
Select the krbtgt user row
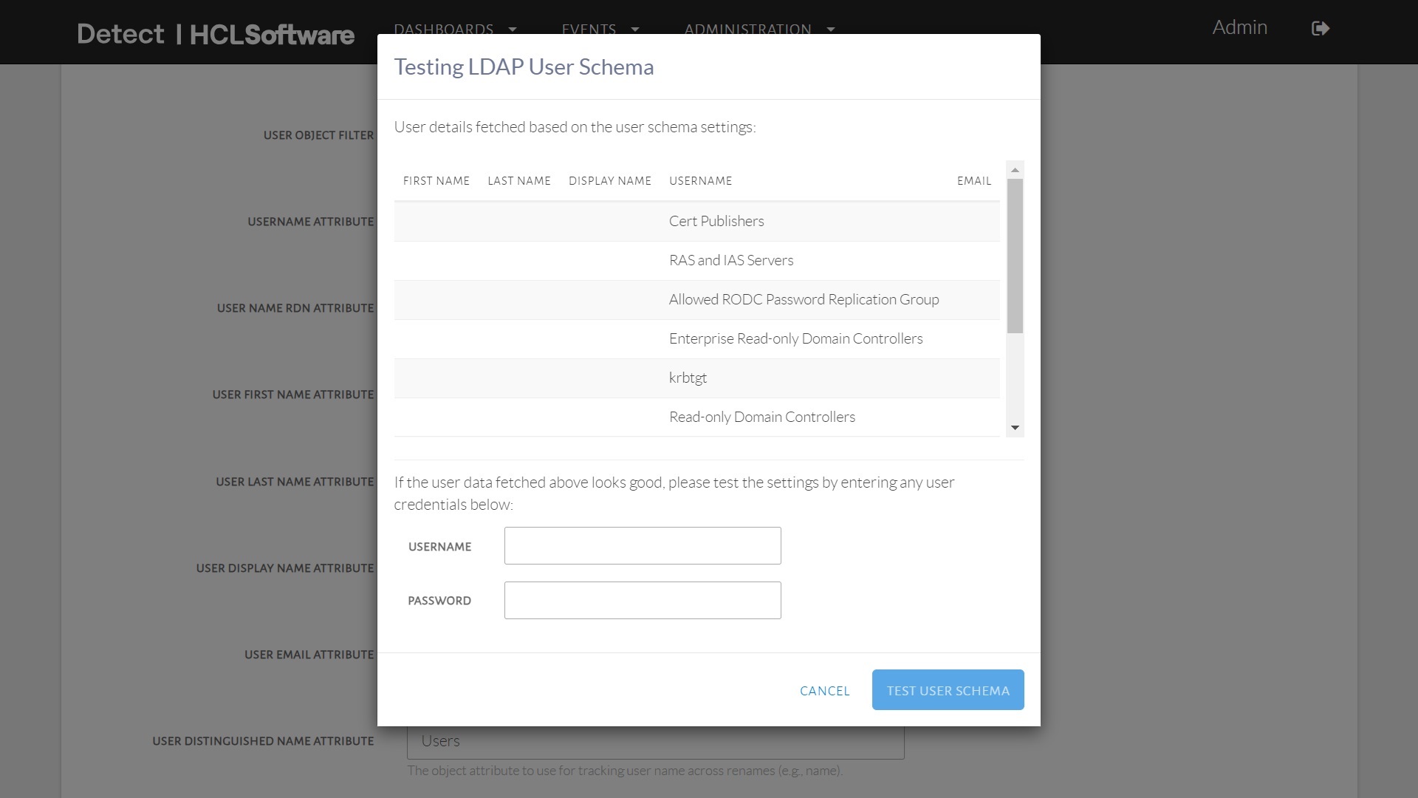click(x=688, y=378)
